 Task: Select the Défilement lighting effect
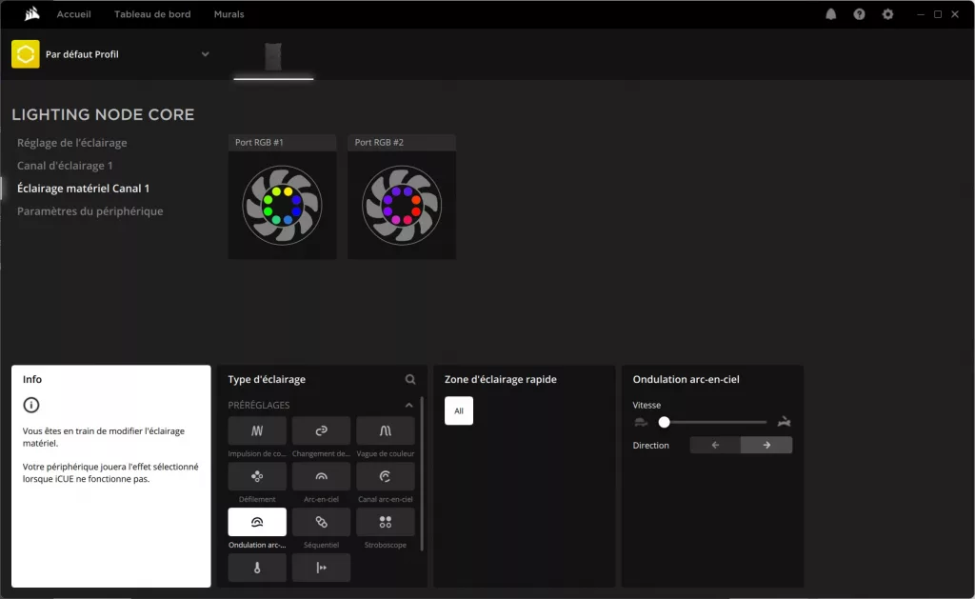coord(257,476)
